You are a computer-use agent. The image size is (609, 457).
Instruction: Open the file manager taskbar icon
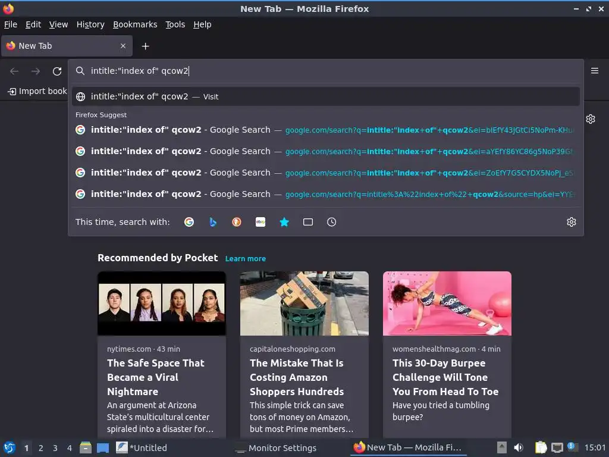pyautogui.click(x=86, y=447)
